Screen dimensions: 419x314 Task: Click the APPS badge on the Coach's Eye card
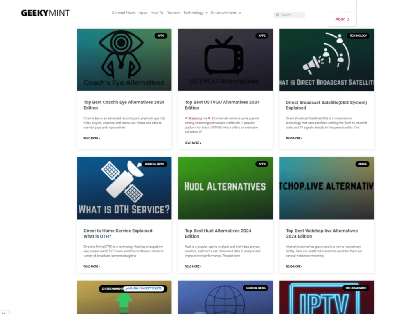[x=161, y=36]
